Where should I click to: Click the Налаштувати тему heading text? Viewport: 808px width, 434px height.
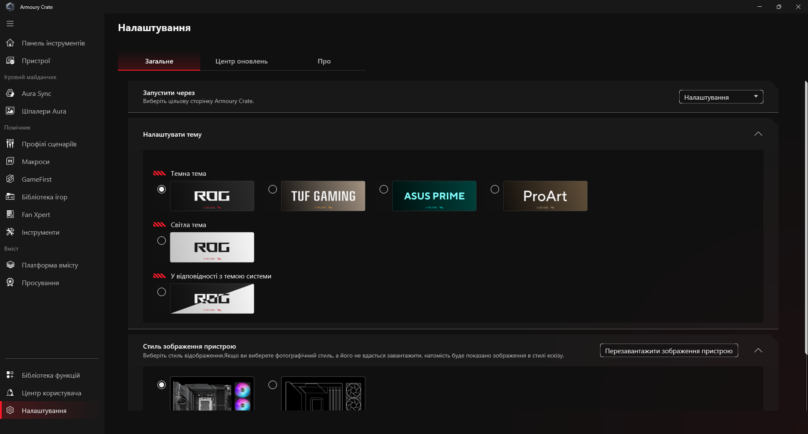click(172, 135)
